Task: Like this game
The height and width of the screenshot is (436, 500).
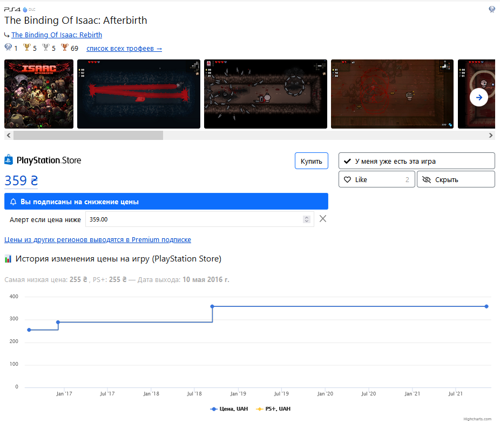Action: (x=376, y=179)
